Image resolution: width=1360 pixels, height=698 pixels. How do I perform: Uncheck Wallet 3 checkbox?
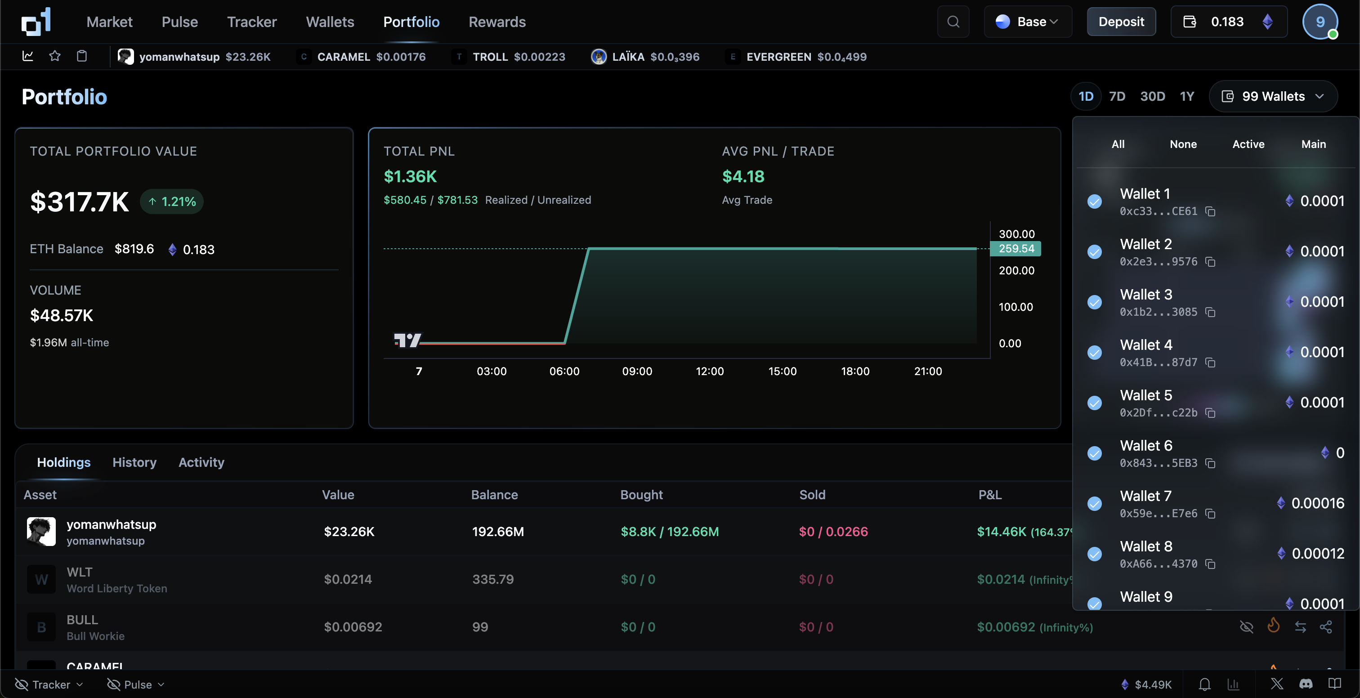[1095, 302]
